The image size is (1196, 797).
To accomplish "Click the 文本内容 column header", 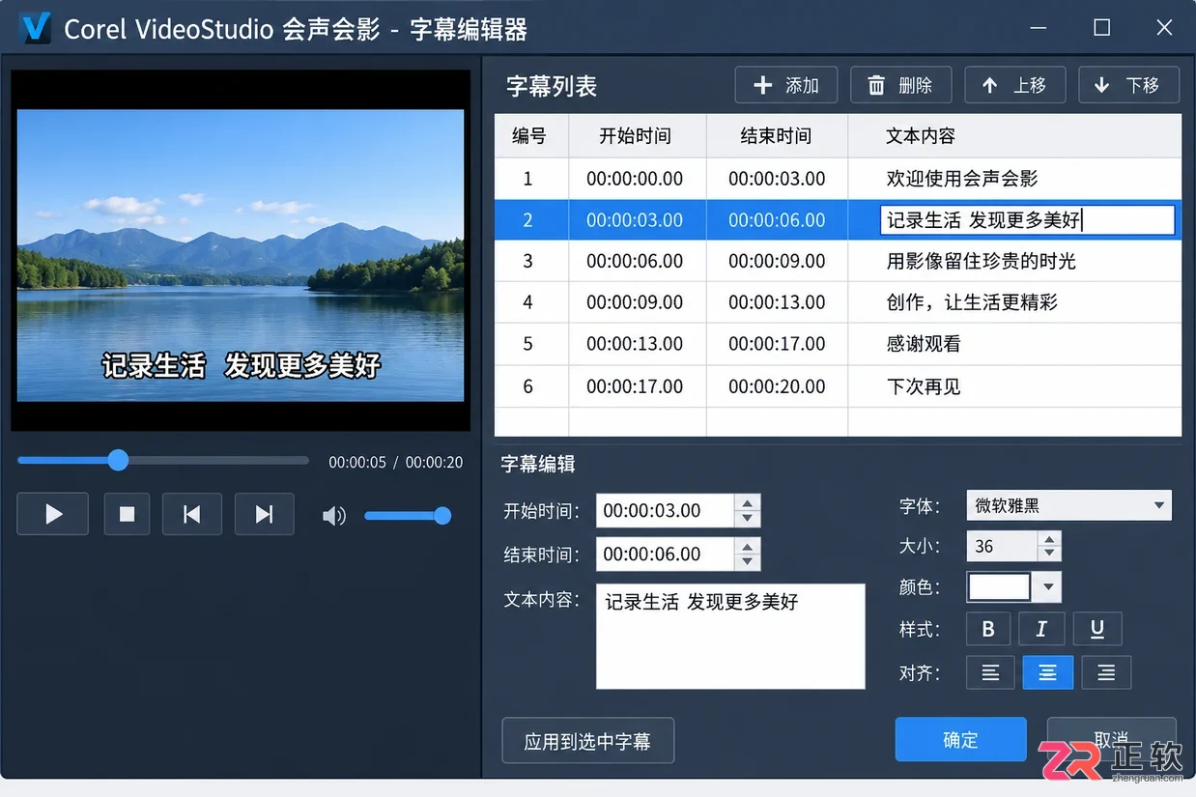I will point(1014,136).
